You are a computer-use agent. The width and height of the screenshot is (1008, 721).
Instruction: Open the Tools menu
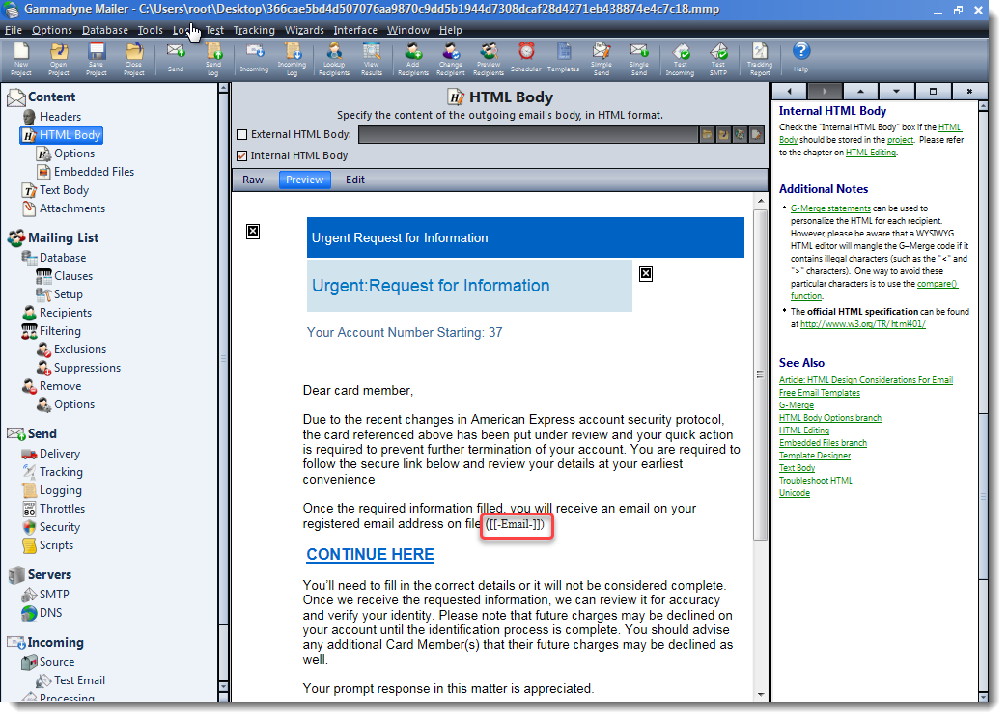[x=150, y=30]
